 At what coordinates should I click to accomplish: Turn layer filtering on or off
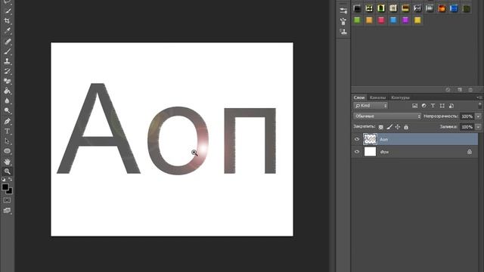[479, 106]
